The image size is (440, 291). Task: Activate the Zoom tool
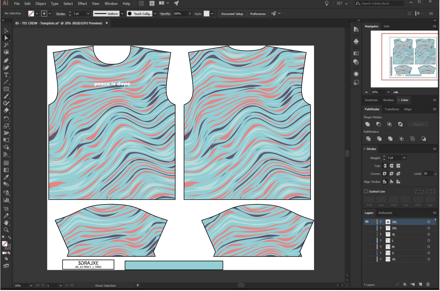(6, 230)
